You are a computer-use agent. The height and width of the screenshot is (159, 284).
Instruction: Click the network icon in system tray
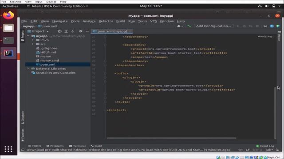(260, 6)
